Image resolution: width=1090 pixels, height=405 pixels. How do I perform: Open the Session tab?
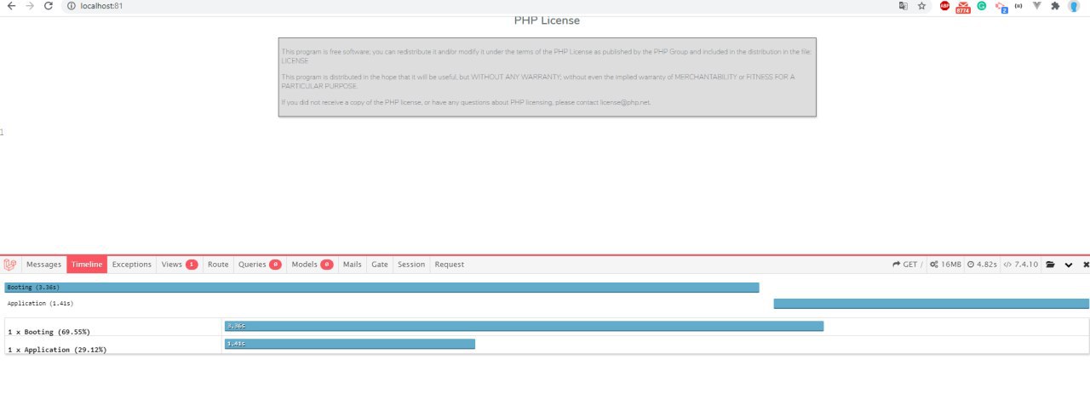(x=411, y=265)
